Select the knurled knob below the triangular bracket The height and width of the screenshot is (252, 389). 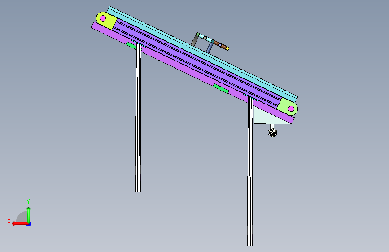pyautogui.click(x=273, y=133)
